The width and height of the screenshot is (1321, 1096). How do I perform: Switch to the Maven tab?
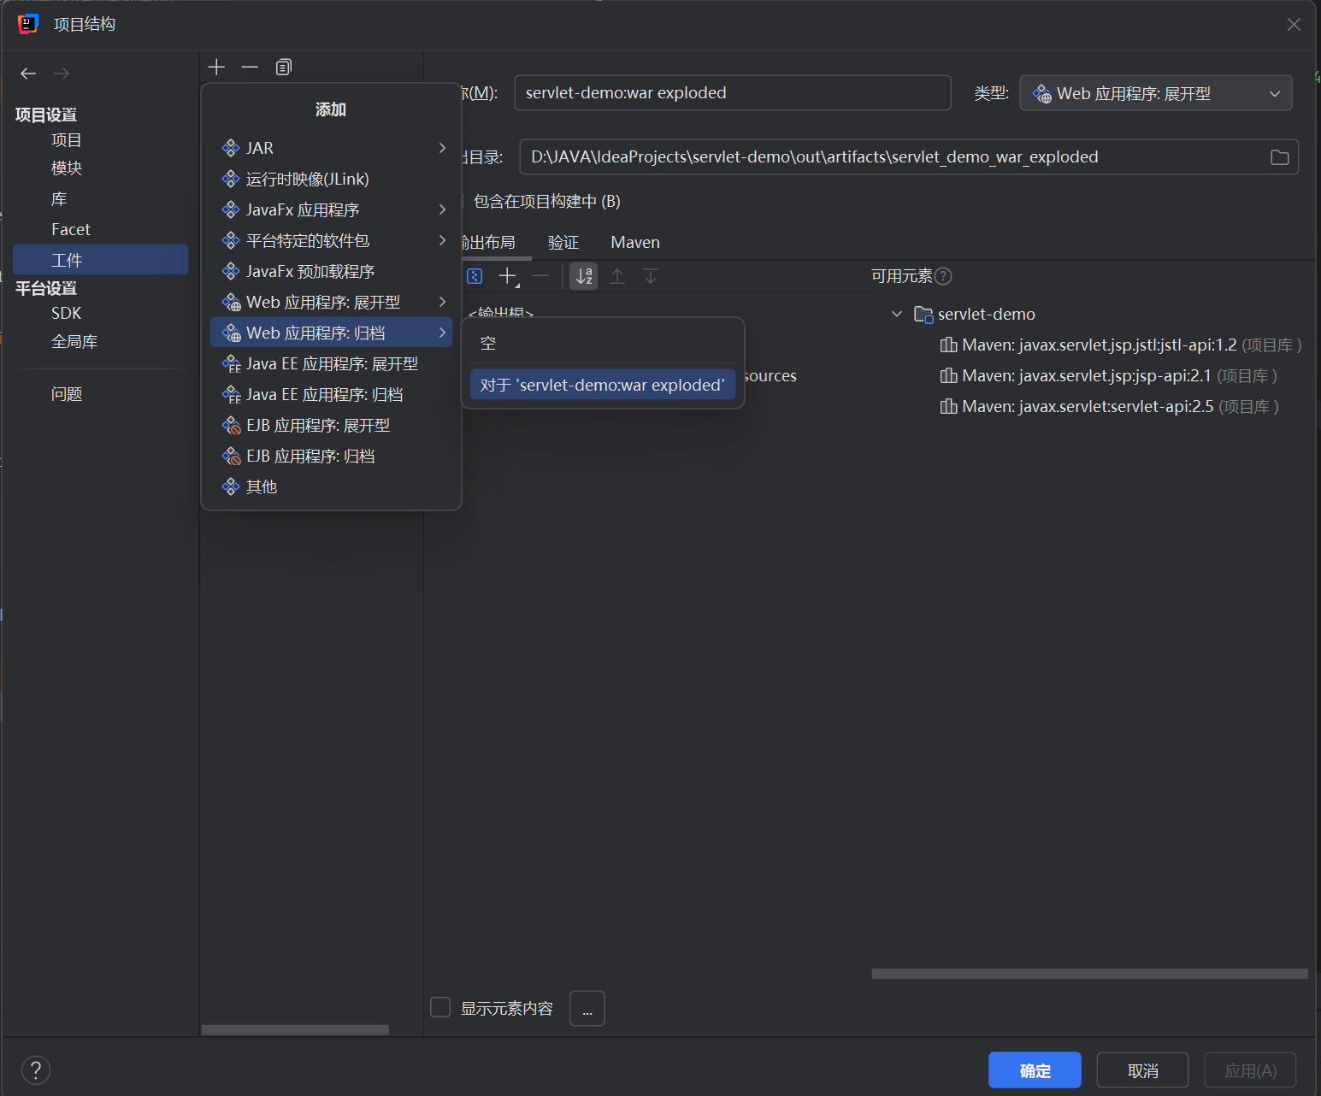[x=635, y=243]
